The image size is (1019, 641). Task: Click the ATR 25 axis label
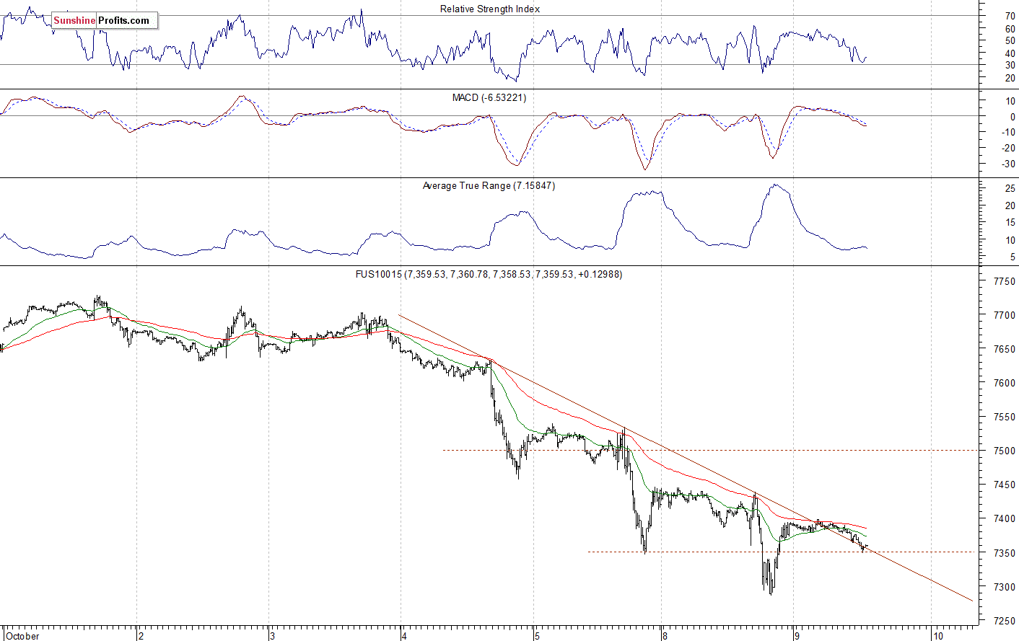coord(1010,188)
